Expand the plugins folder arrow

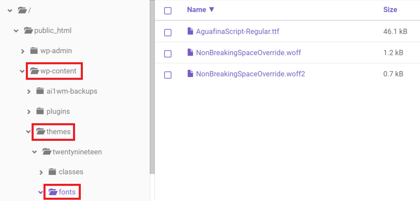click(29, 111)
